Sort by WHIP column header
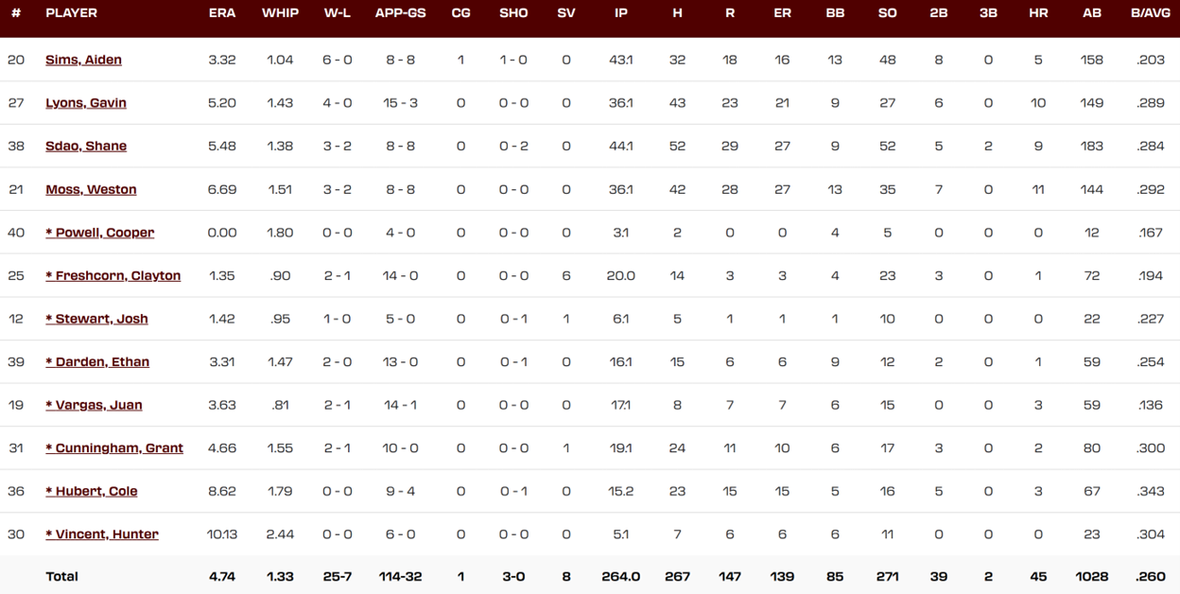 click(280, 13)
